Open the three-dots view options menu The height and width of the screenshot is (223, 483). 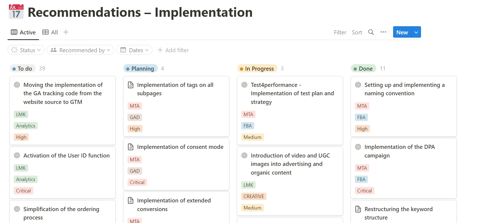coord(383,32)
